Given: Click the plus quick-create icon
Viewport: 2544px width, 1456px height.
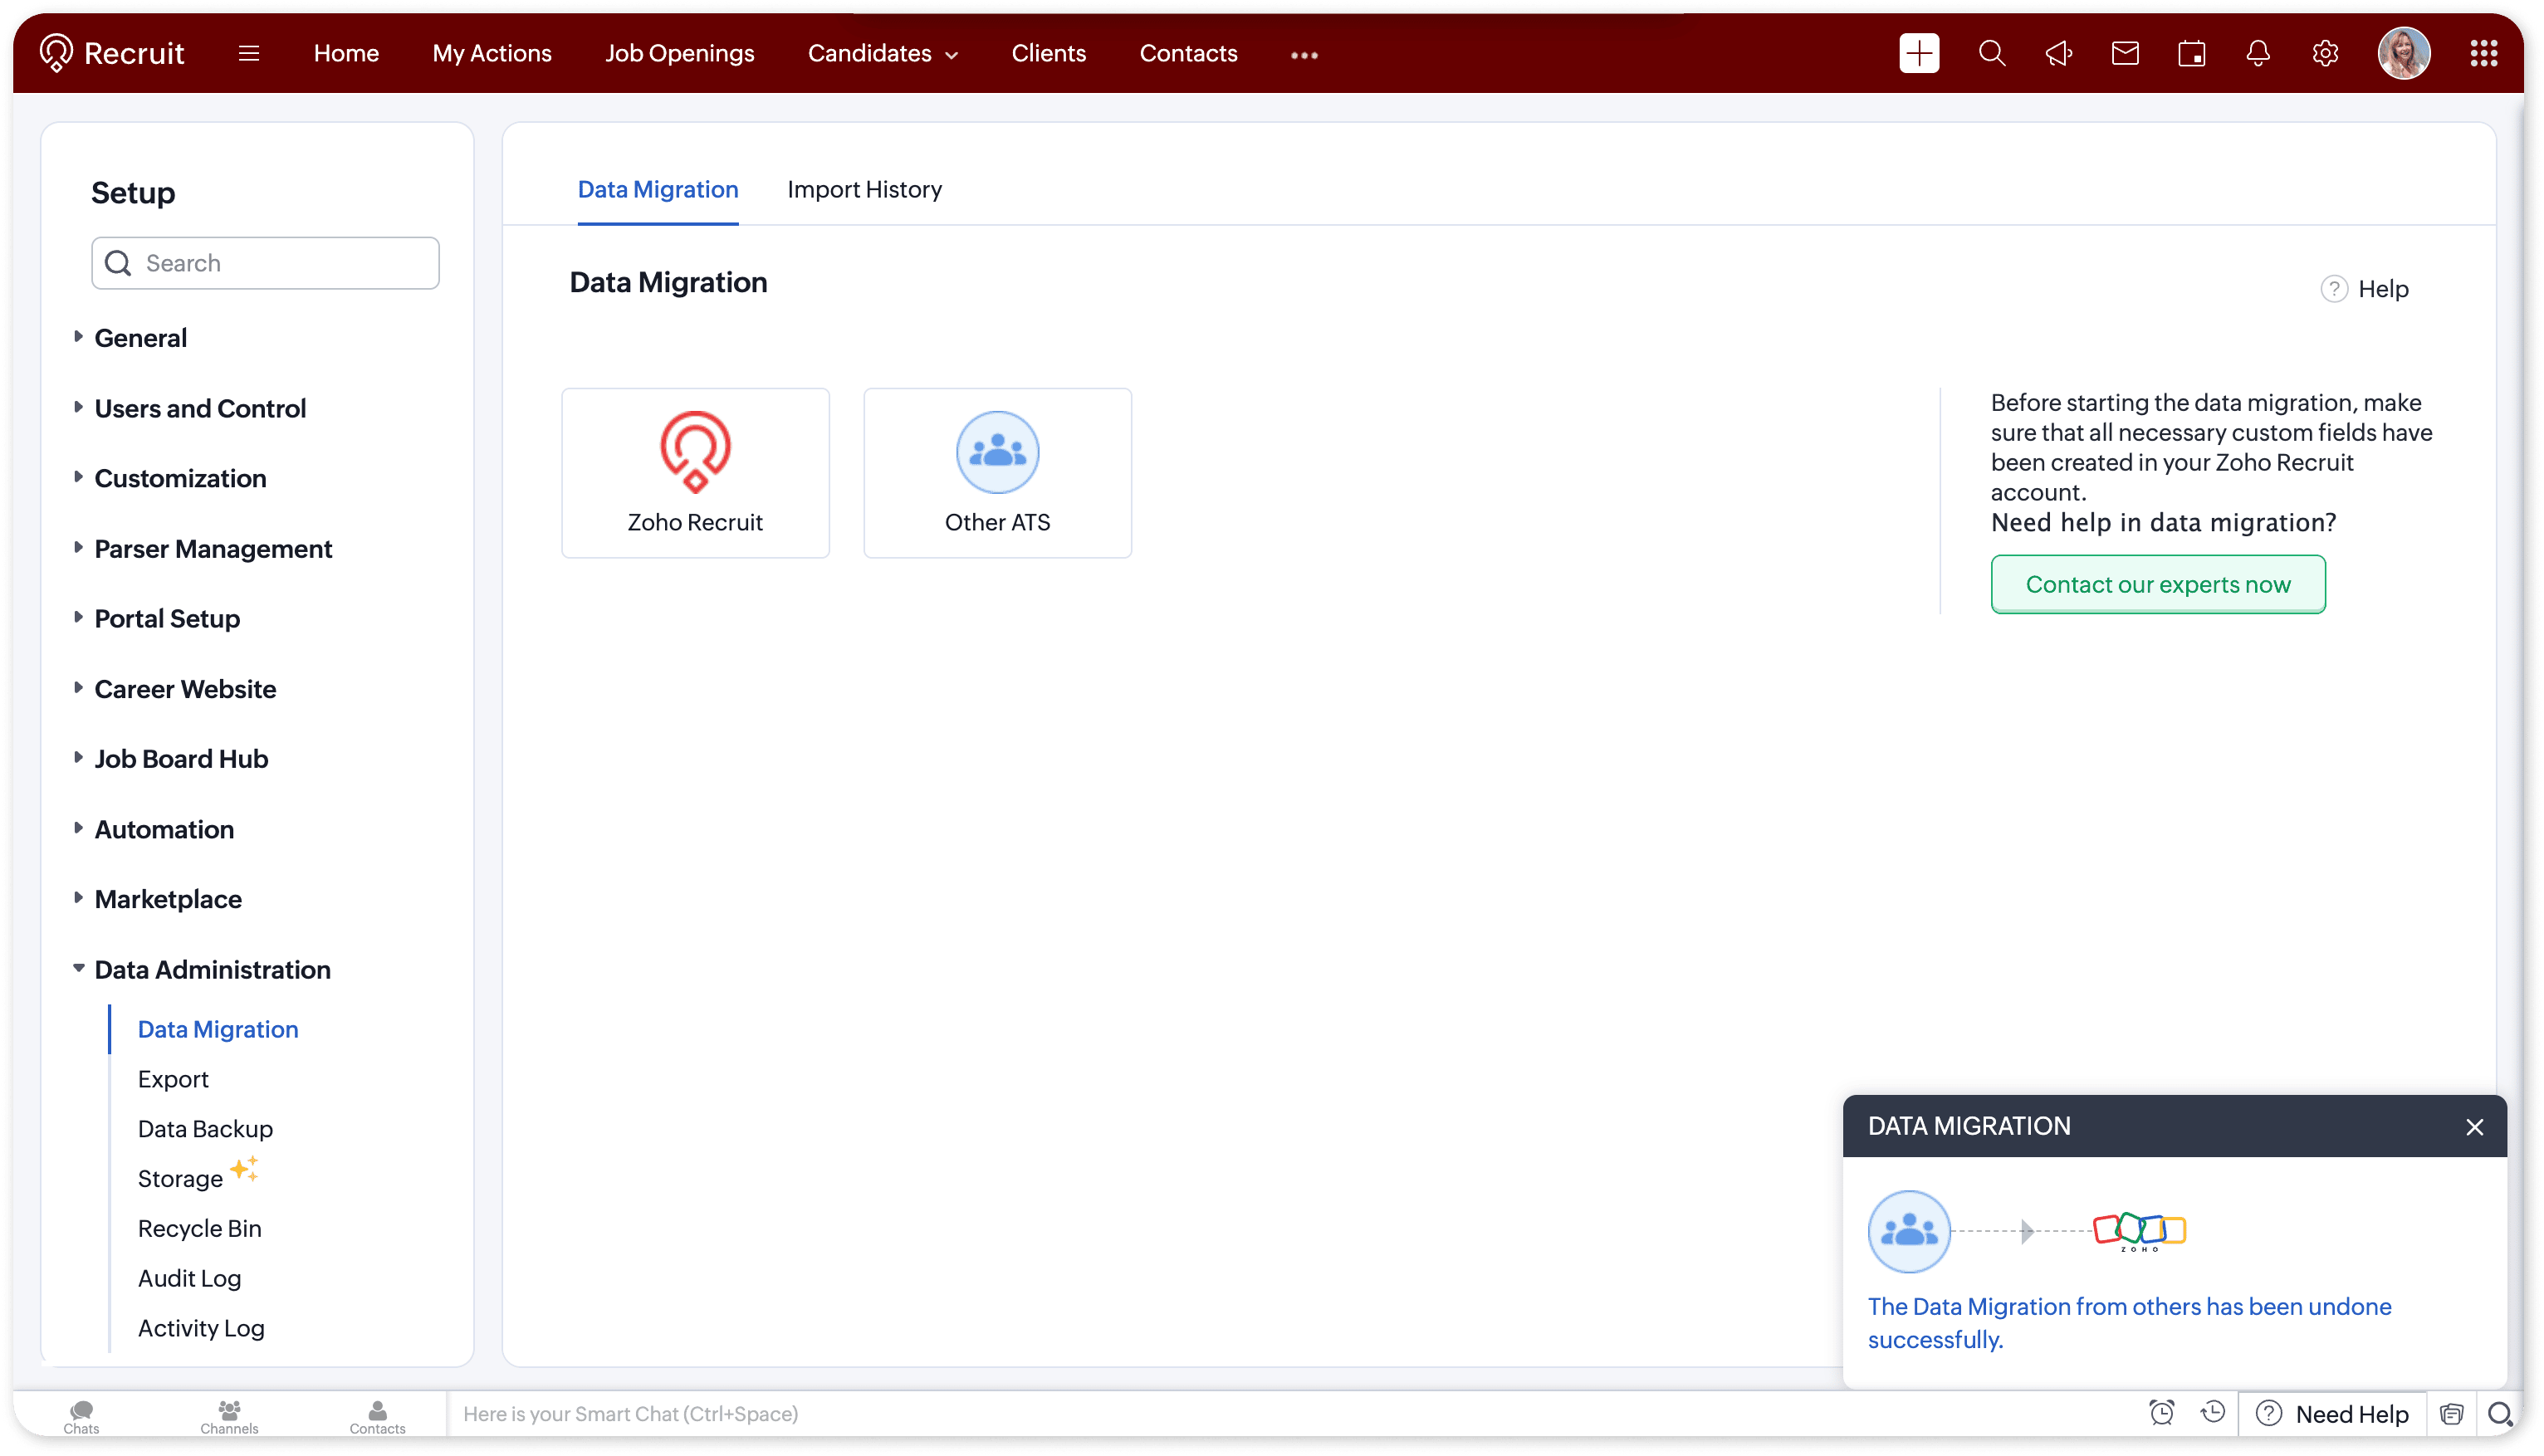Looking at the screenshot, I should (x=1918, y=53).
